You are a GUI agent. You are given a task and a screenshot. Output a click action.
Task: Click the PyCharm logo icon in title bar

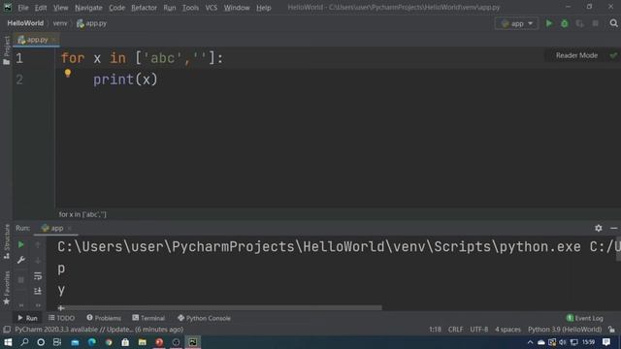[x=8, y=7]
